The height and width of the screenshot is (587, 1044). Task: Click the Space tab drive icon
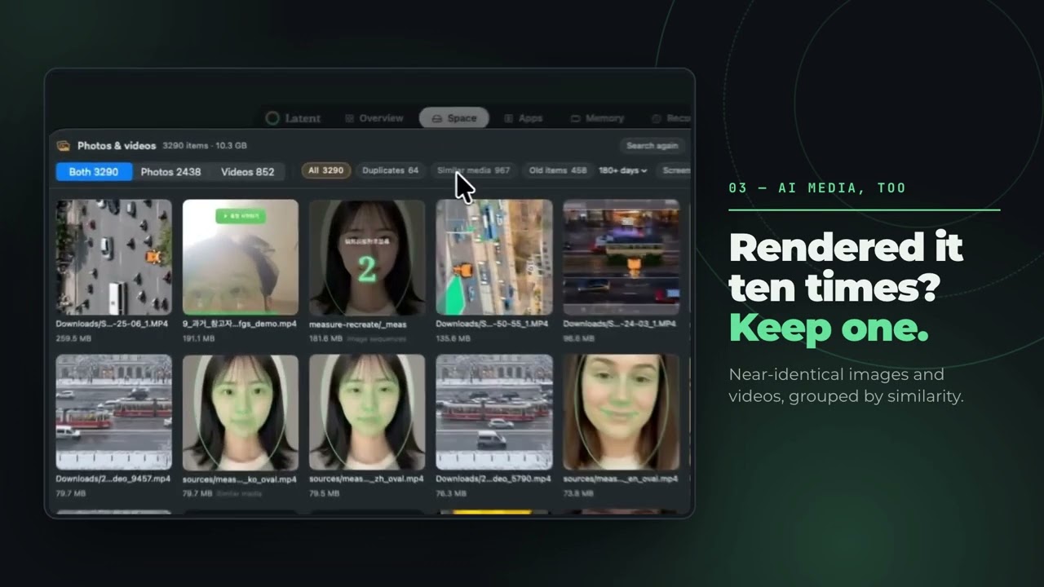pyautogui.click(x=436, y=118)
